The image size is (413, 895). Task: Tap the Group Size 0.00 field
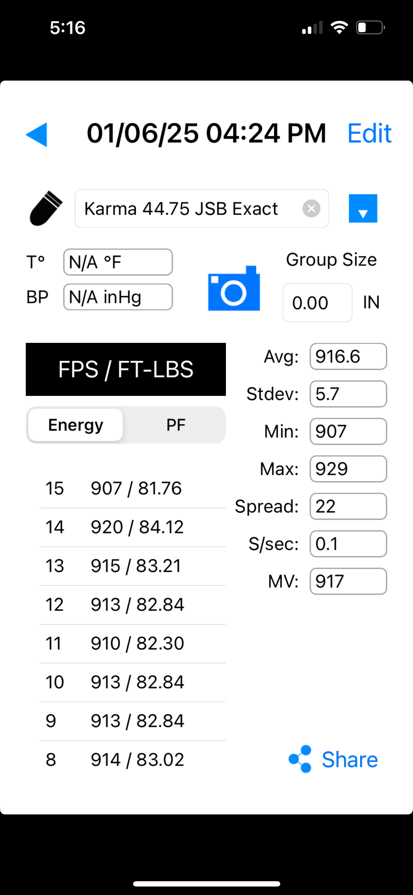coord(317,303)
